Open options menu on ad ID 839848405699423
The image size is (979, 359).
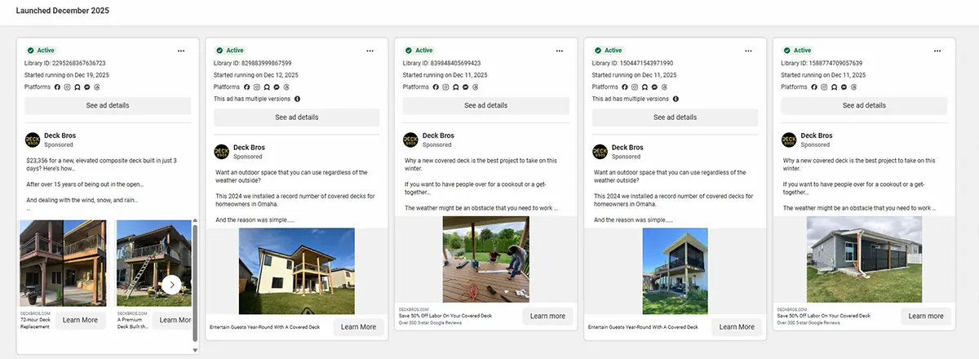tap(560, 51)
